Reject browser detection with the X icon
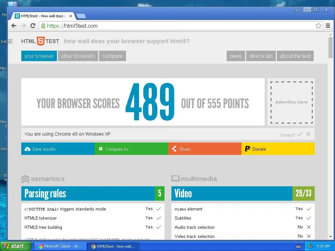 (x=308, y=134)
